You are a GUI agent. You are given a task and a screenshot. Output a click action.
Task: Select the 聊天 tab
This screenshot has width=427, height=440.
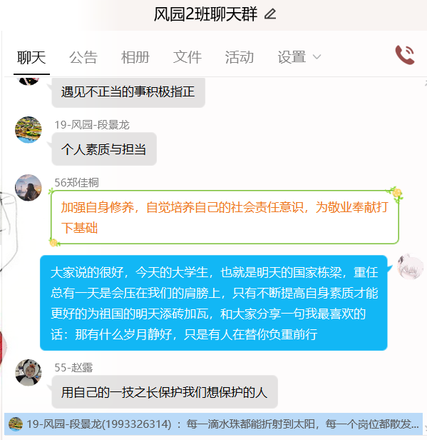click(x=31, y=57)
